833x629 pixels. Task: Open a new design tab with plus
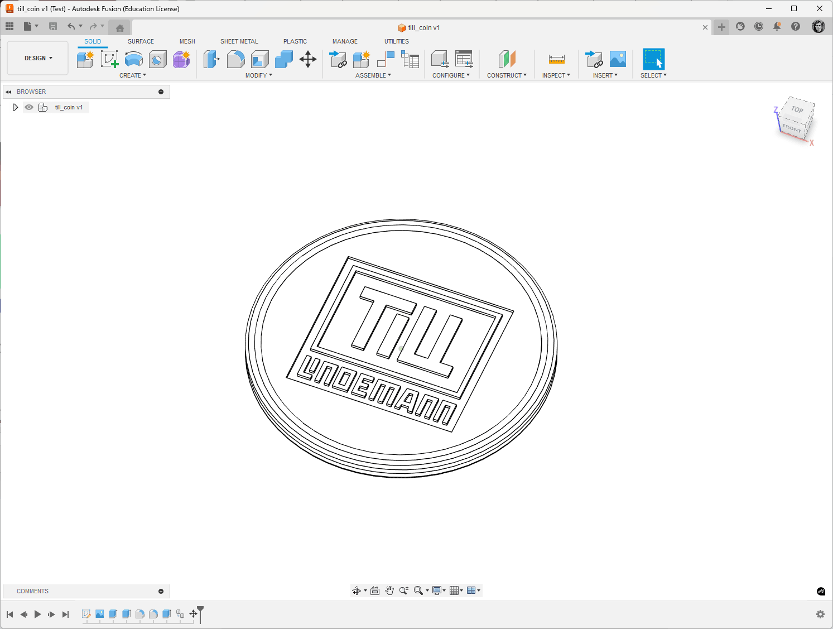(x=721, y=27)
